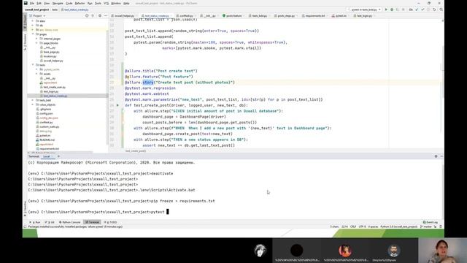Click oxwall_test_project breadcrumb in navigation bar
The width and height of the screenshot is (467, 263).
coord(37,9)
